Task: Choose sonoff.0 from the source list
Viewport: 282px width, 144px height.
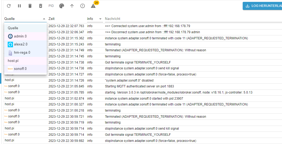Action: (25, 69)
